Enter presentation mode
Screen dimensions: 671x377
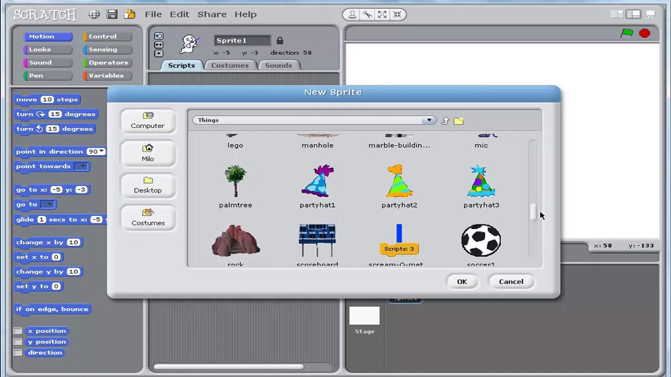click(650, 14)
